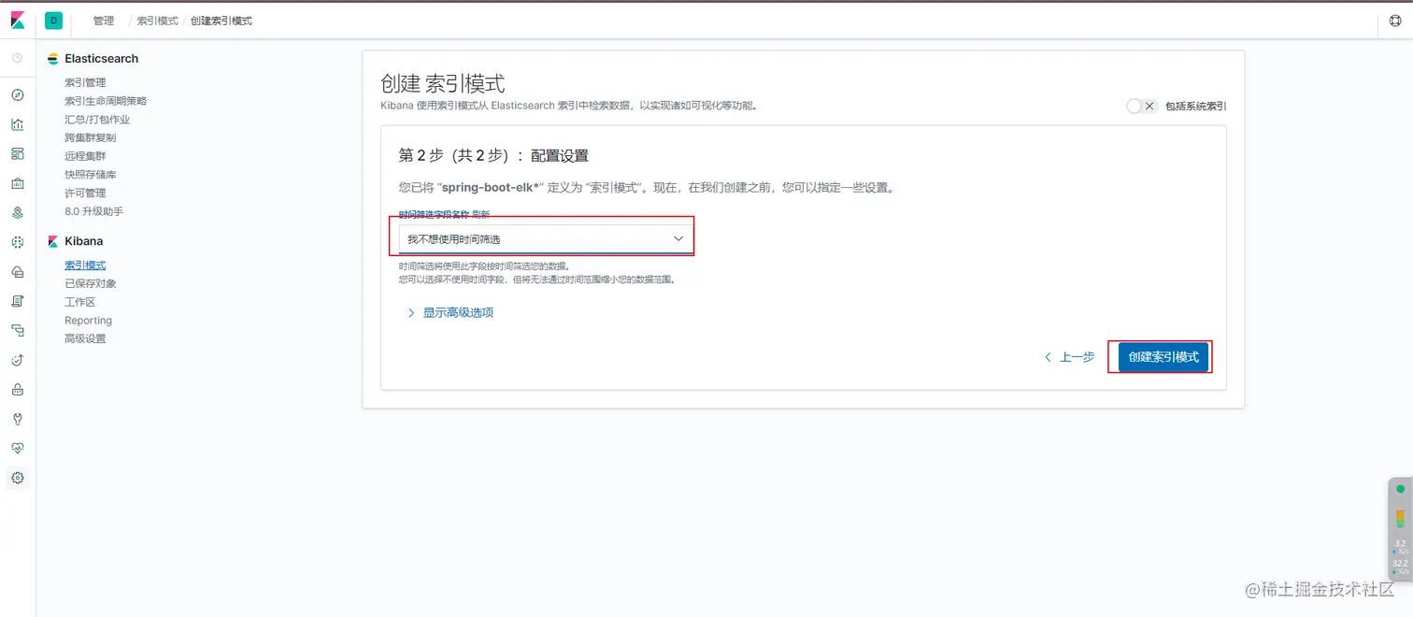
Task: Toggle the 包括系统索引 switch
Action: pos(1142,107)
